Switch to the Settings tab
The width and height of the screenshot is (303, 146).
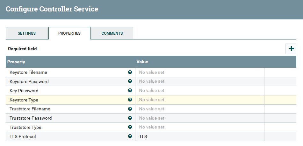(x=27, y=33)
